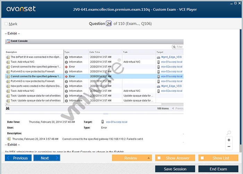Click the error icon for esx-02a.corp.local row
This screenshot has height=174, width=243.
66,67
